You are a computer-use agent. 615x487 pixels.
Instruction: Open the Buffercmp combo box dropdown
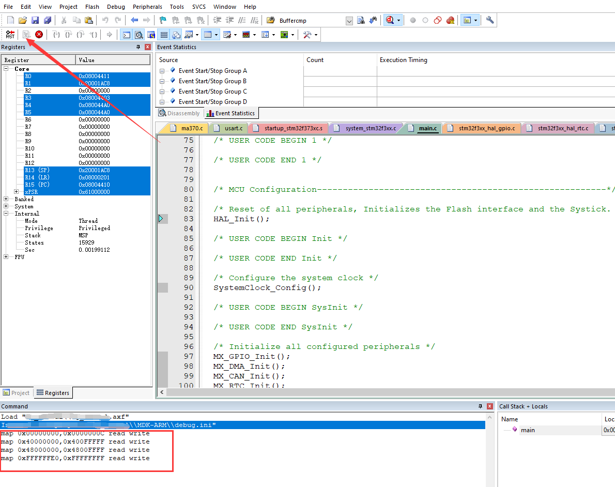click(349, 20)
